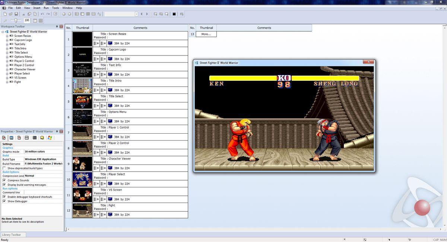Click the zoom value field showing 100
The image size is (447, 242).
tap(27, 20)
